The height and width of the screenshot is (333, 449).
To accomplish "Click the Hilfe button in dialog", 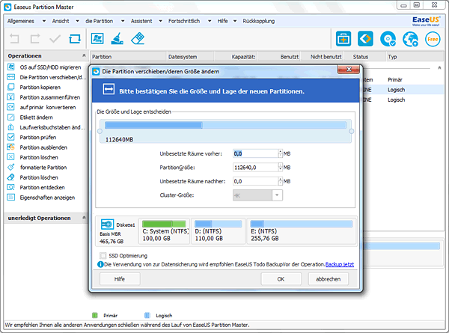I will point(120,279).
